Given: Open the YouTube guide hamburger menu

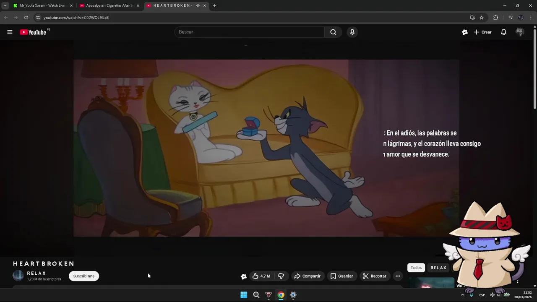Looking at the screenshot, I should click(x=10, y=32).
